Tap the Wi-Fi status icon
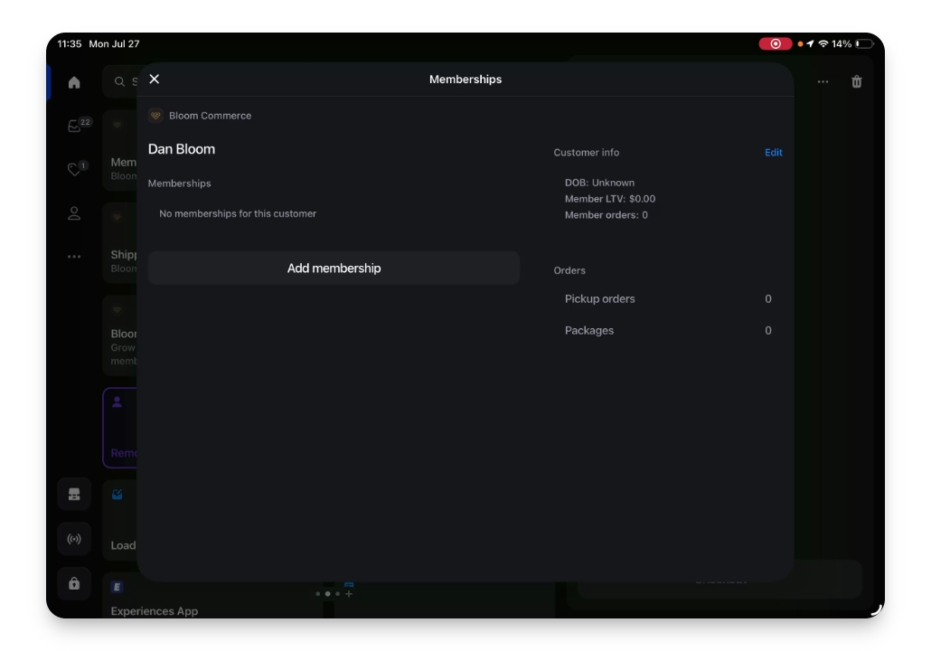 pyautogui.click(x=823, y=44)
